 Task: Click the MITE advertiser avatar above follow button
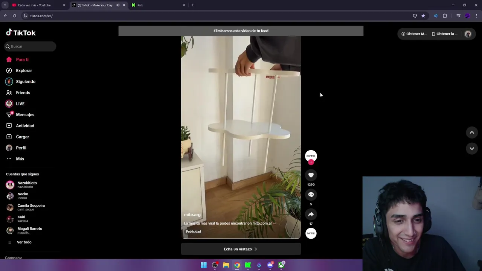point(311,156)
